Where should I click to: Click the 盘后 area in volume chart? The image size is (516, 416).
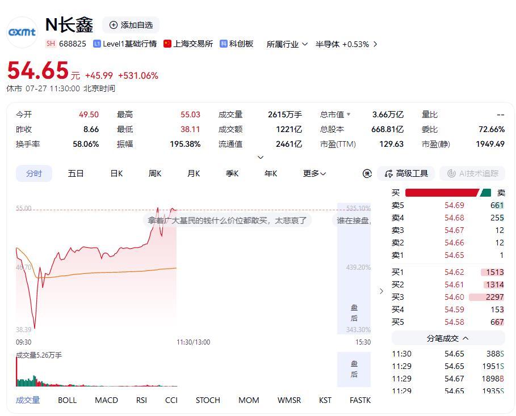pyautogui.click(x=354, y=370)
